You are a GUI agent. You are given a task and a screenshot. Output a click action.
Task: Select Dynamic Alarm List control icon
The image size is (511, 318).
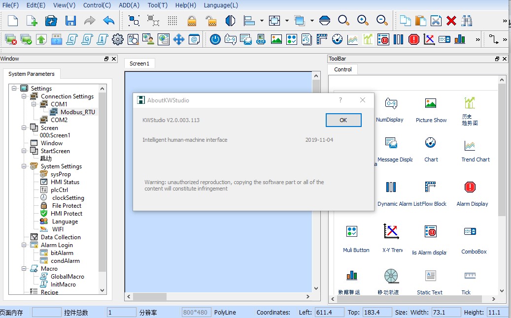391,187
